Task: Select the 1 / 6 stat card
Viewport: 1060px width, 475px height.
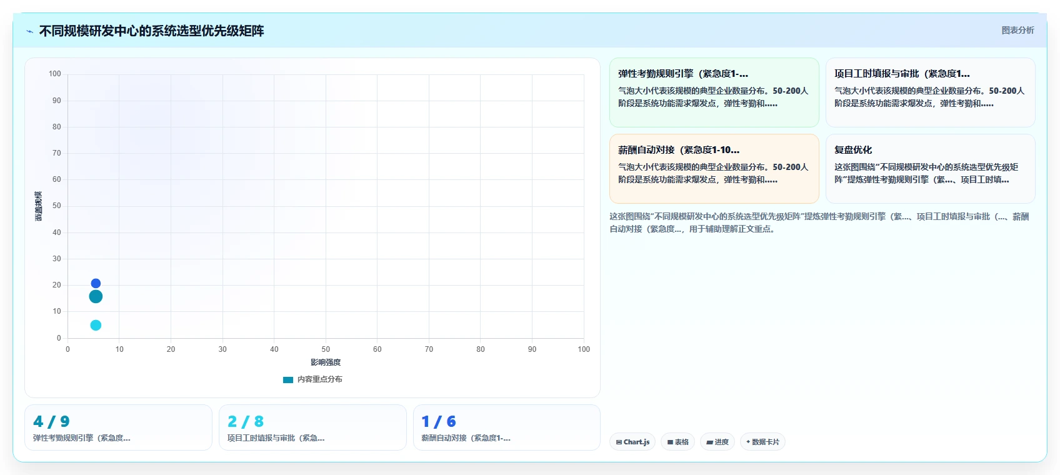Action: [507, 427]
